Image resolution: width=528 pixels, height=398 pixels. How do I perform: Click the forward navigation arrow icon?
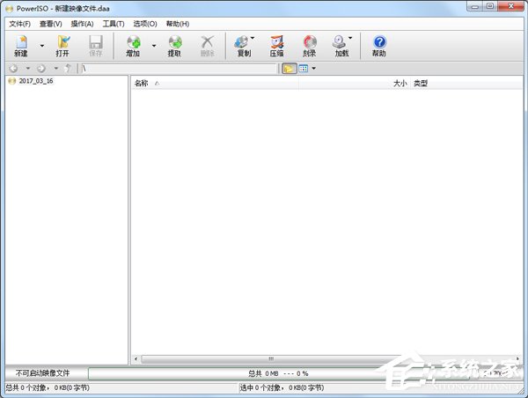41,69
